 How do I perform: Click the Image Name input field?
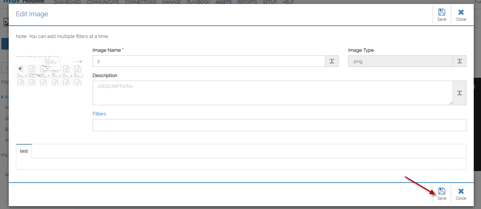pos(209,61)
